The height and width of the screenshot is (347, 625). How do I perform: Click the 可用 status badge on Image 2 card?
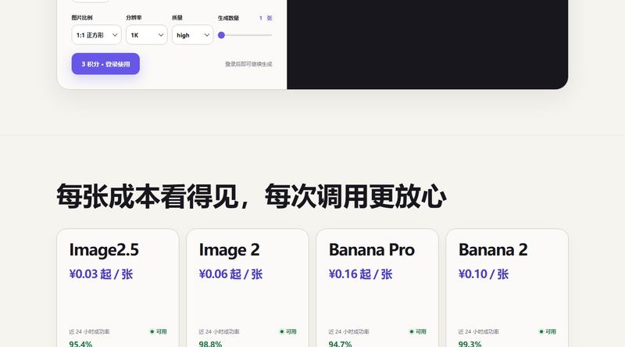[287, 331]
